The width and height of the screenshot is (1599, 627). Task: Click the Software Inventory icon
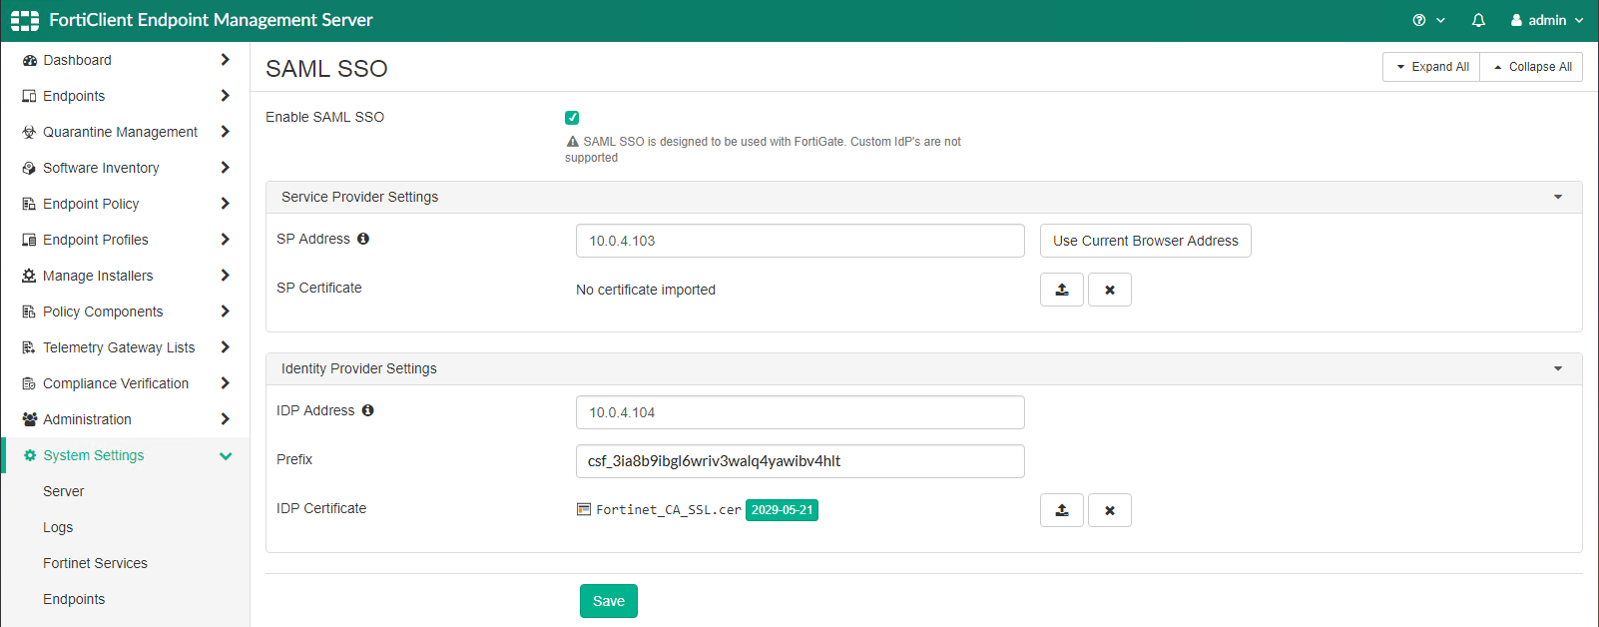(x=29, y=168)
